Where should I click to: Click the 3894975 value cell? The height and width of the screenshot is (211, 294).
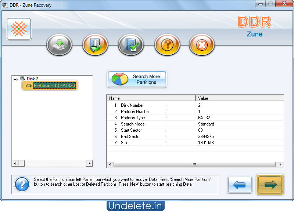[x=206, y=137]
